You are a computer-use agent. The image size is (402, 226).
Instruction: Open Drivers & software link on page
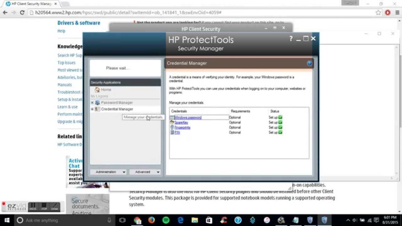tap(79, 23)
